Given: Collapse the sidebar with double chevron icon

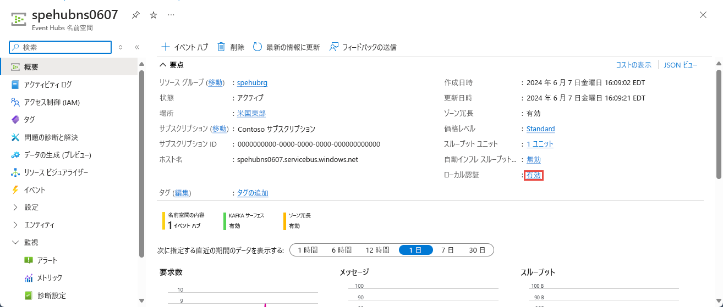Looking at the screenshot, I should (137, 48).
